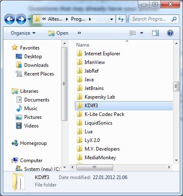Viewport: 183px width, 196px height.
Task: Click the horizontal scrollbar thumb
Action: [95, 168]
